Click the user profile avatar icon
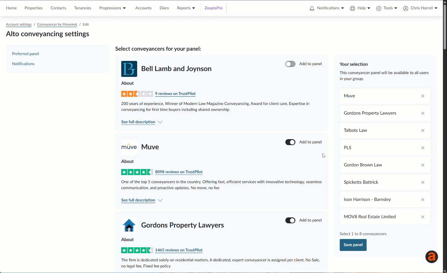 406,8
